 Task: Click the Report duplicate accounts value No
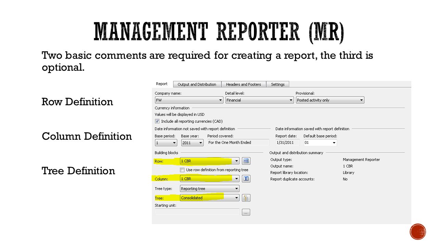point(345,179)
